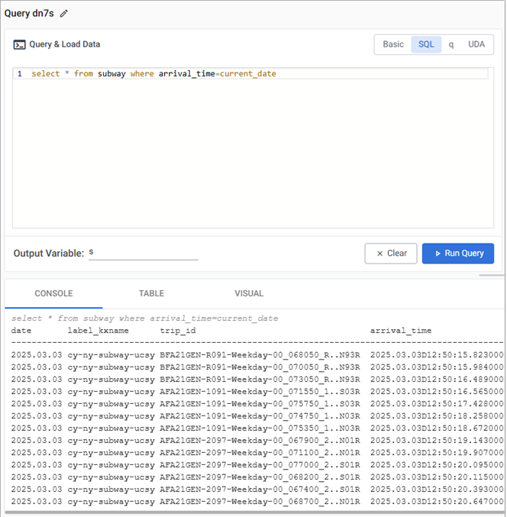The width and height of the screenshot is (507, 517).
Task: Click the terminal icon next to Query & Load Data
Action: tap(20, 44)
